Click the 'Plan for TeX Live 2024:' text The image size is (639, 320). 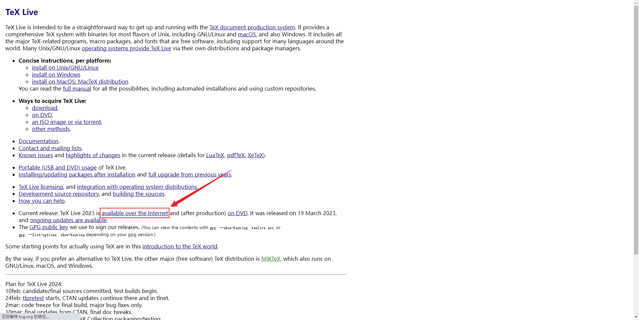34,284
